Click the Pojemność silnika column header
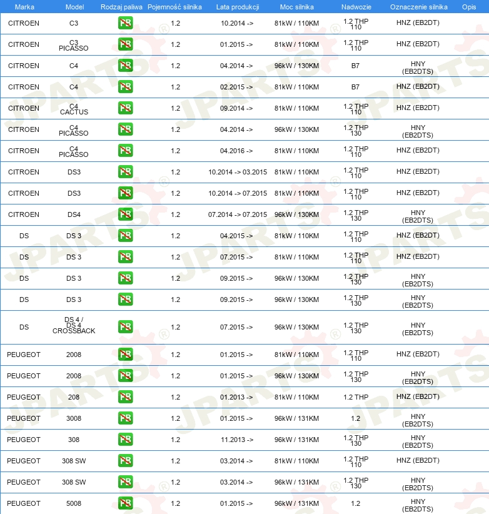The image size is (489, 514). click(x=174, y=7)
